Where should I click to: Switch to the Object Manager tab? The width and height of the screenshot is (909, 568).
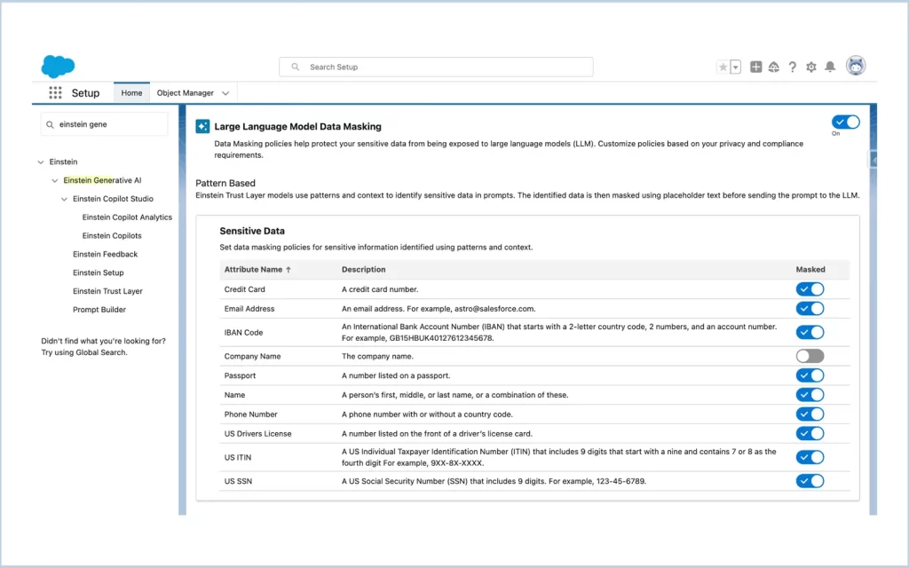(185, 92)
